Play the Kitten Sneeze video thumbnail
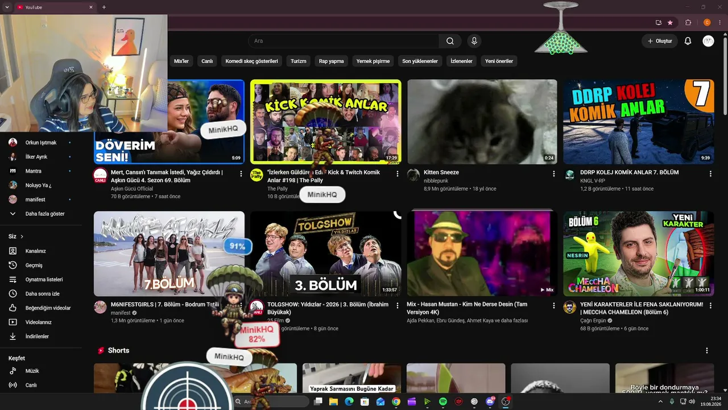This screenshot has height=410, width=728. (482, 122)
